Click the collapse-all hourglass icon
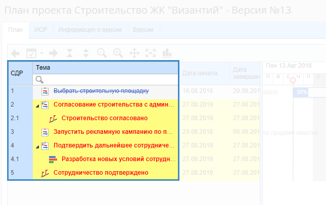326x205 pixels. (x=70, y=53)
